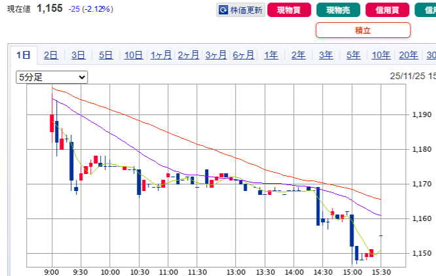The width and height of the screenshot is (436, 276).
Task: Switch to the 5日 chart tab
Action: [x=106, y=55]
